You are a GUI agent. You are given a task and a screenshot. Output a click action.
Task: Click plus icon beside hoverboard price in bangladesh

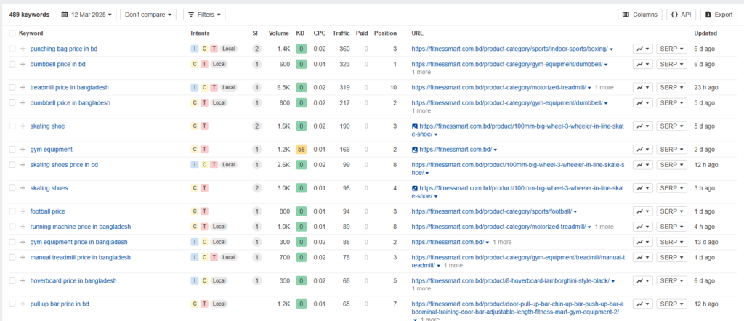pos(23,281)
